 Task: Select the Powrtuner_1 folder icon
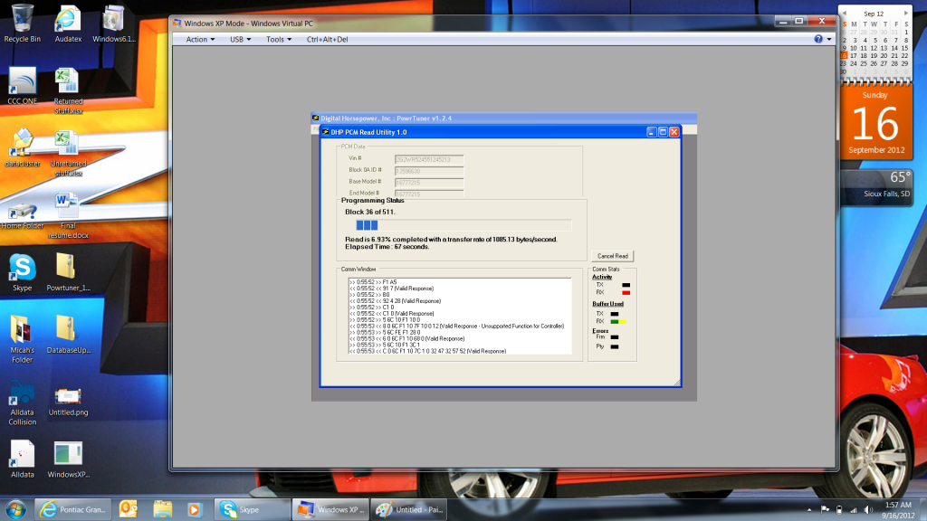coord(68,273)
